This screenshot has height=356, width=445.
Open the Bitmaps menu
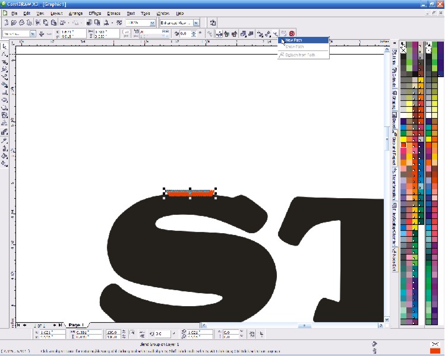114,13
